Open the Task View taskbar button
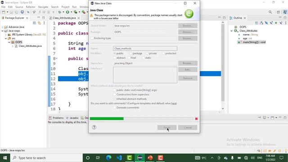The image size is (288, 162). coord(98,158)
